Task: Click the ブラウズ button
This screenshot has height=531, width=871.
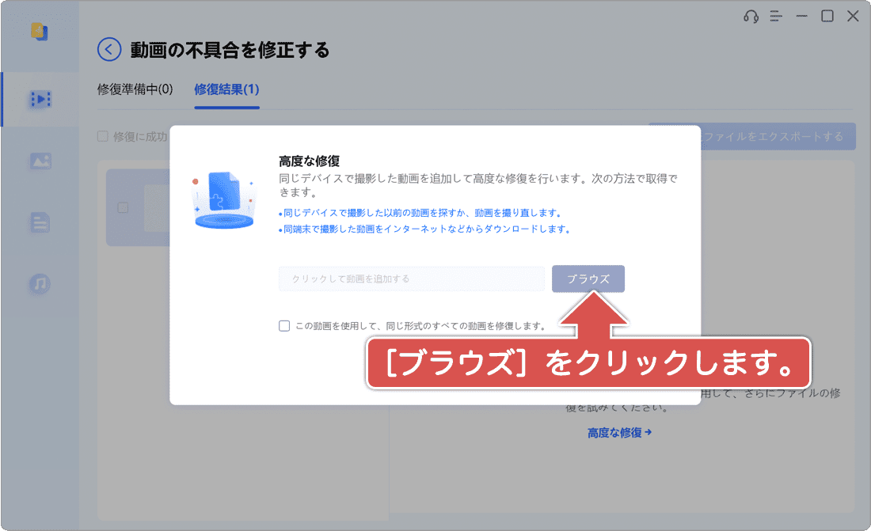Action: pos(588,279)
